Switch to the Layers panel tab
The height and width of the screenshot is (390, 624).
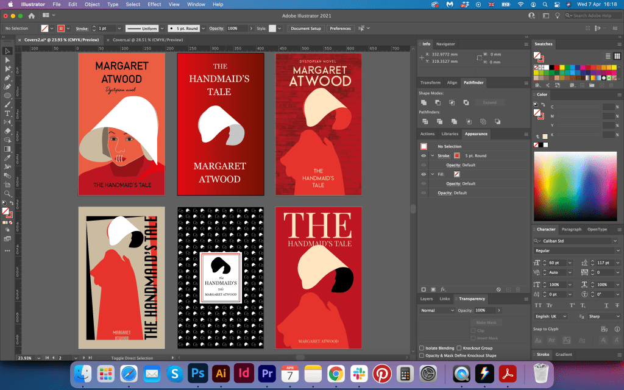(427, 299)
